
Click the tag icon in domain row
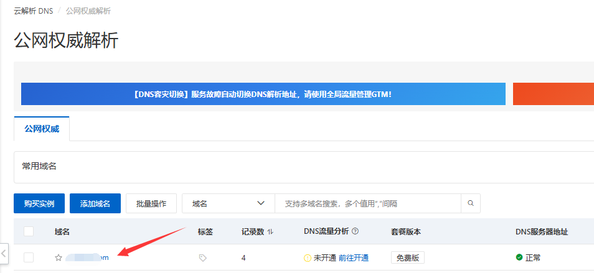pos(202,257)
